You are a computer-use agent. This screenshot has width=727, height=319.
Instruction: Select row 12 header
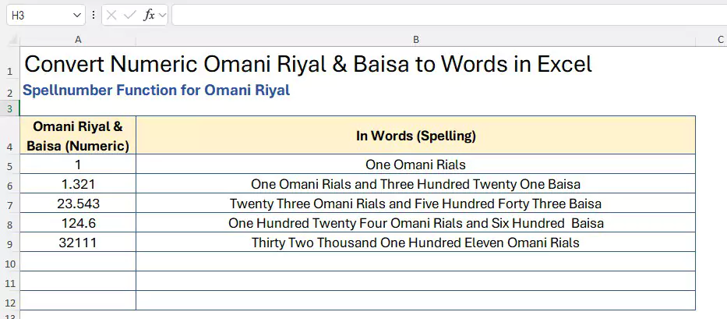[x=9, y=302]
